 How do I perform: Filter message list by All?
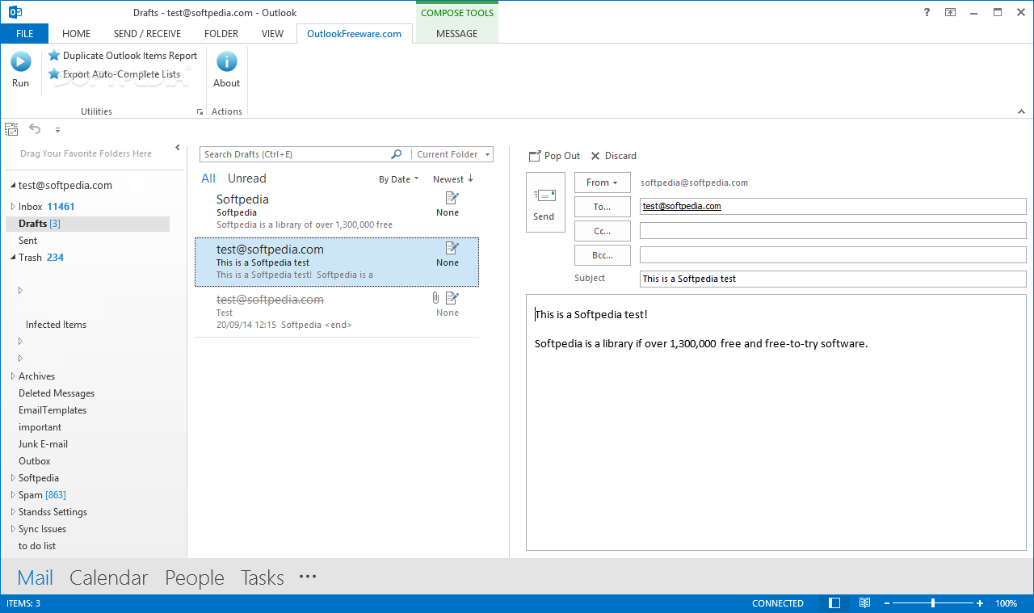click(x=208, y=178)
